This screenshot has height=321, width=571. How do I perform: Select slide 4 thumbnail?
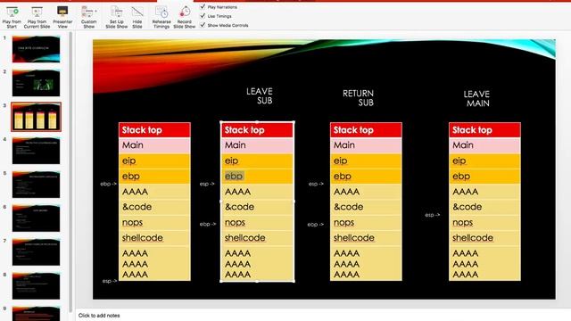point(36,151)
